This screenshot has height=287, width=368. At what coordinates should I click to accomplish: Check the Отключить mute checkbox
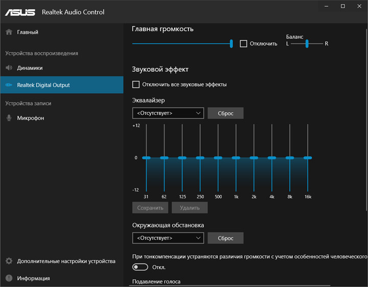coord(243,44)
